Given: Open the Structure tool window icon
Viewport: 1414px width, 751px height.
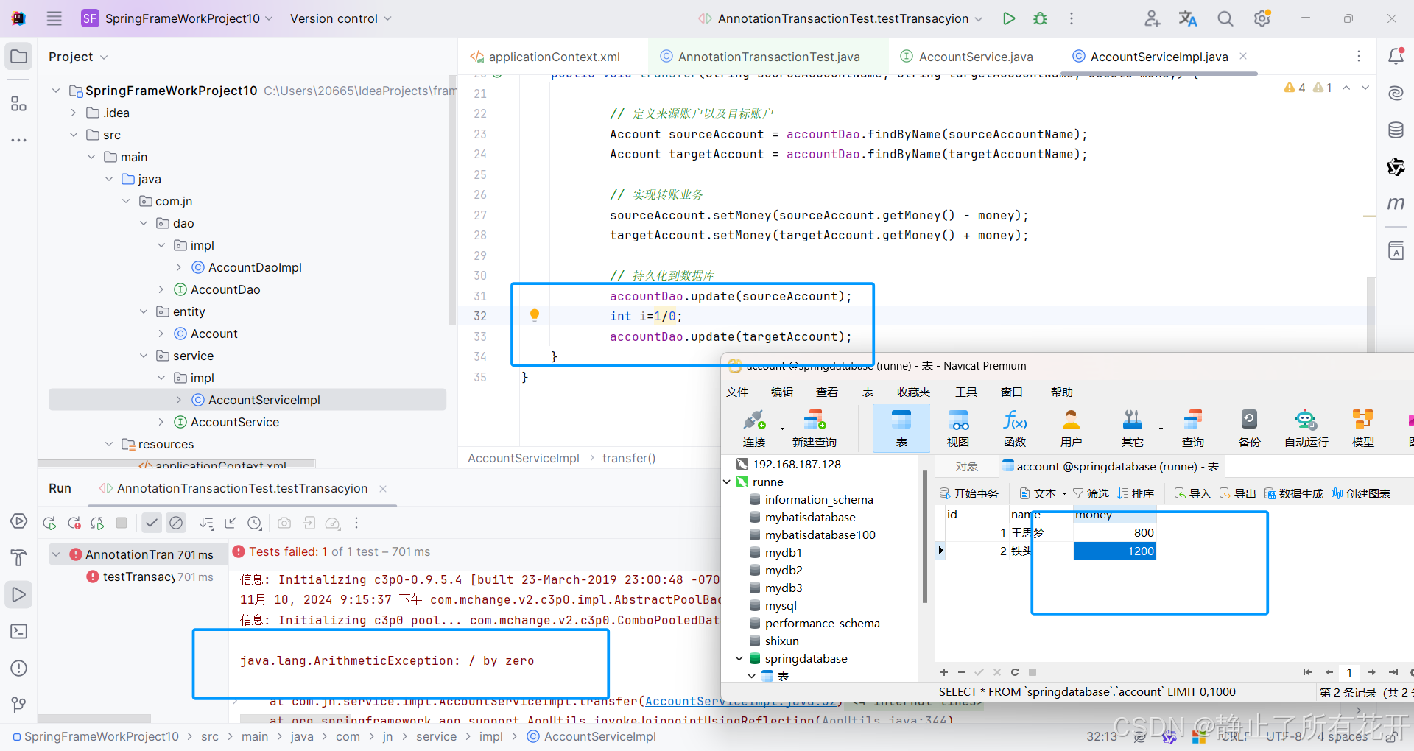Looking at the screenshot, I should [x=19, y=104].
